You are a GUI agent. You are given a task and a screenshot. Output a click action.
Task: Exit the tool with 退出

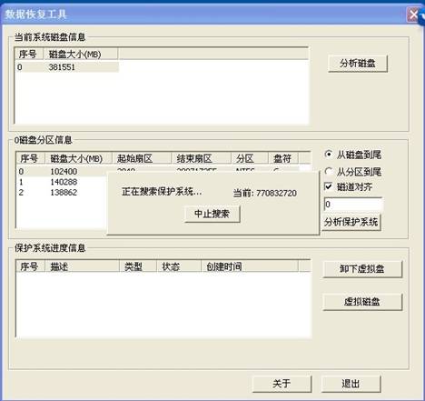pos(351,384)
